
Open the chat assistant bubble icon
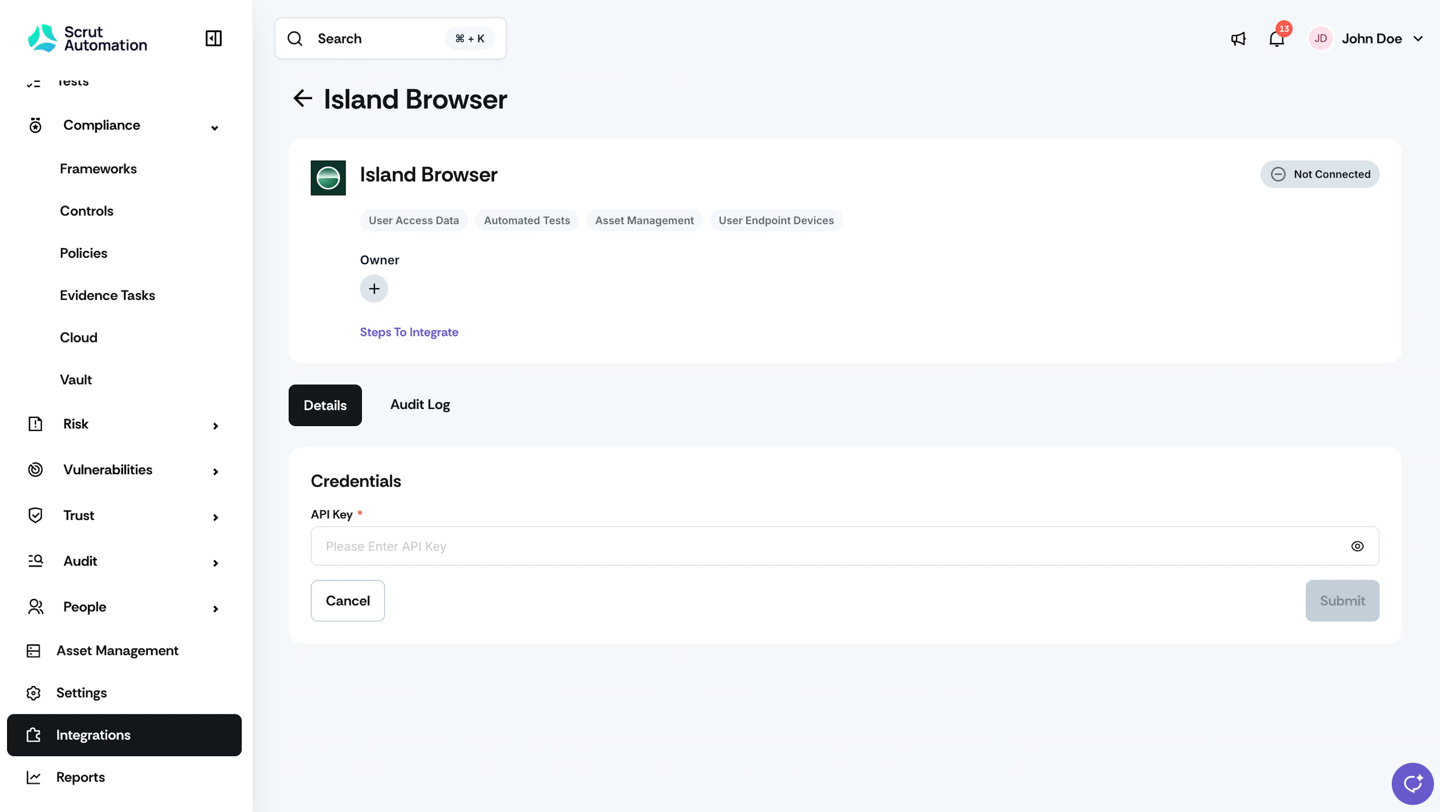click(1412, 784)
